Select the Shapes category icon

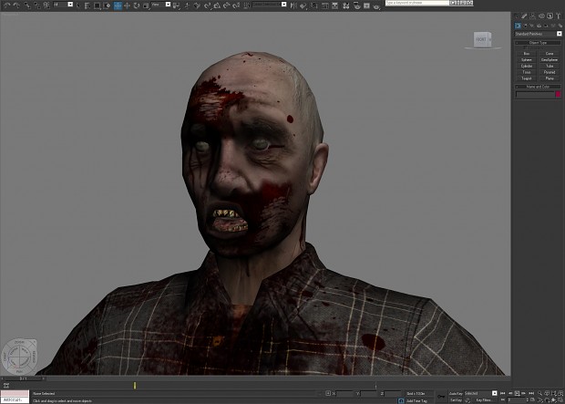pos(525,26)
